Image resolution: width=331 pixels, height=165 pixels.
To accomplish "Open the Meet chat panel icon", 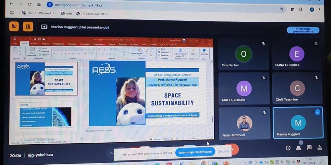I will point(309,148).
